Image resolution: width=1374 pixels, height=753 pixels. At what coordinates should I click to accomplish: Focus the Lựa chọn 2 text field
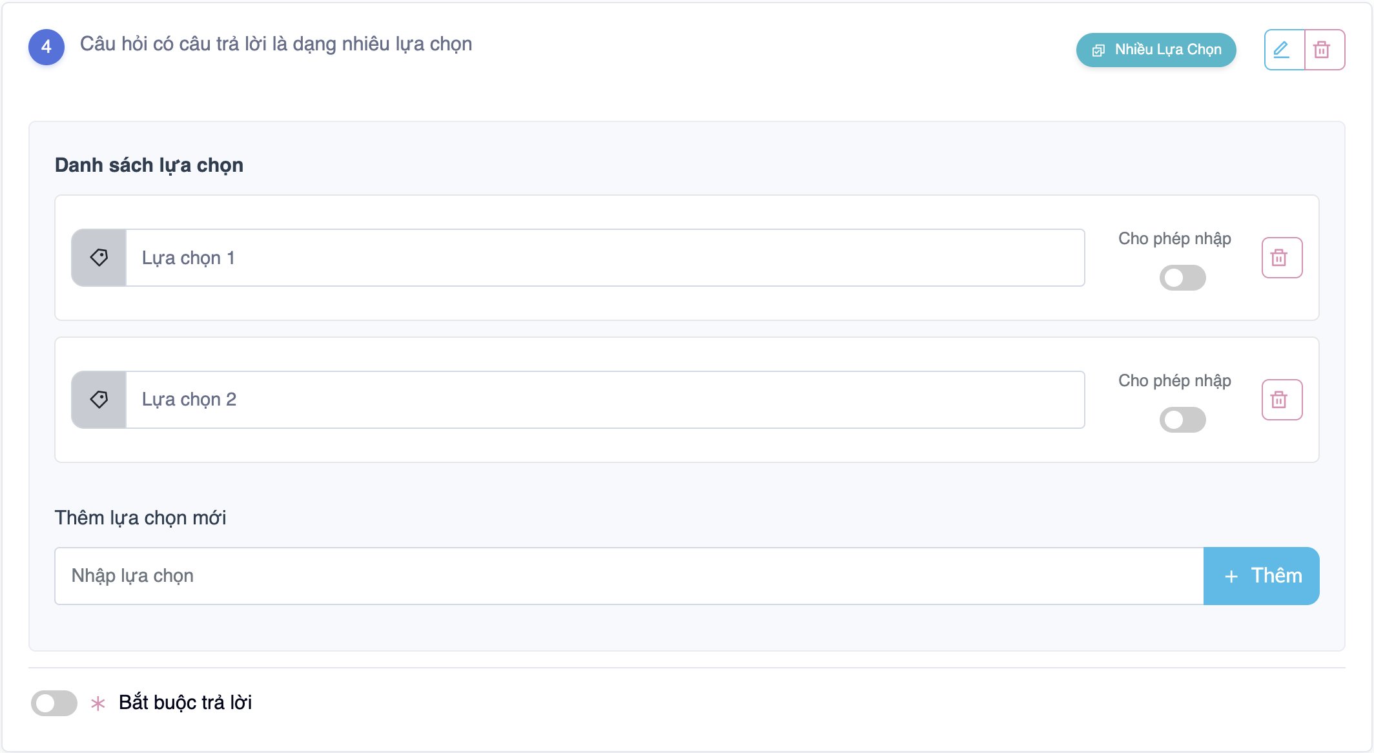click(x=604, y=400)
